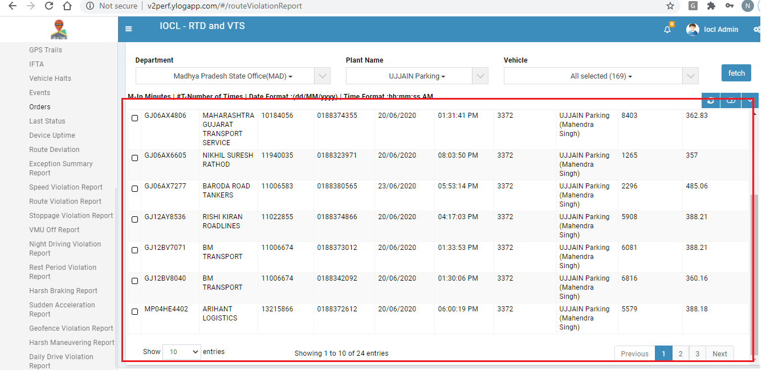The image size is (774, 370).
Task: Open the browser extensions puzzle icon
Action: (711, 6)
